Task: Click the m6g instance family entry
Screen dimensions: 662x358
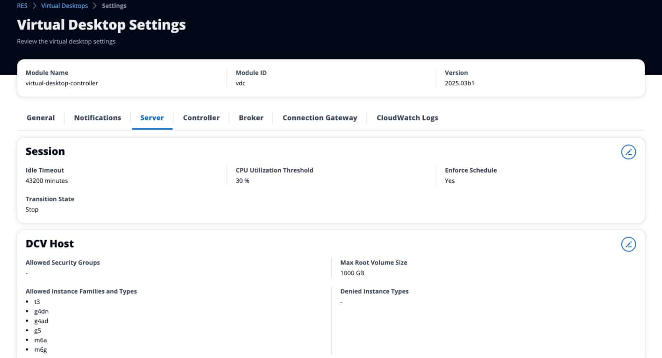Action: 40,350
